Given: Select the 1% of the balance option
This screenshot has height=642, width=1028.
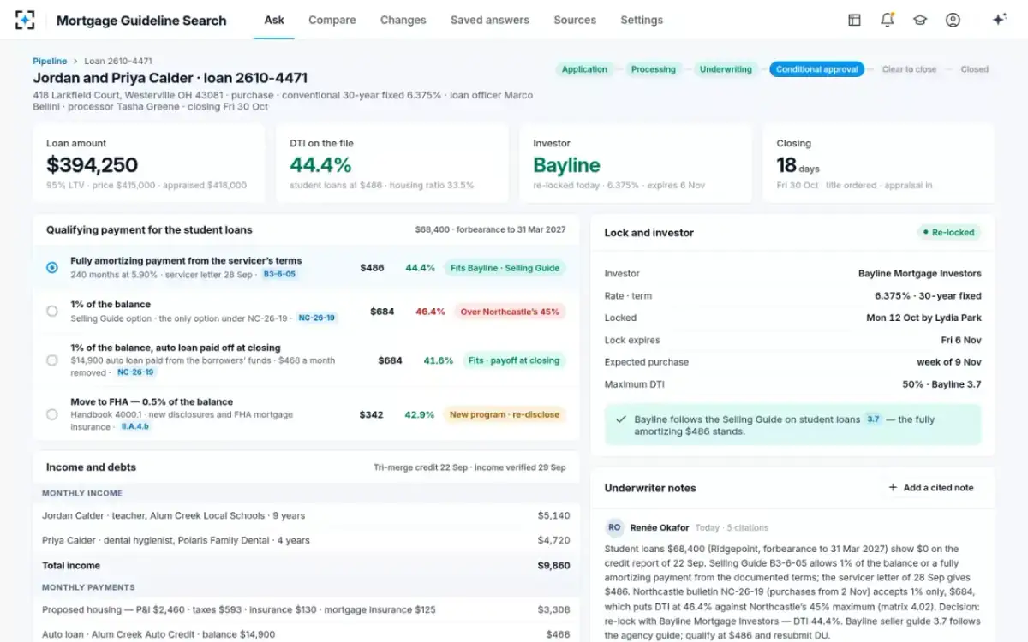Looking at the screenshot, I should click(52, 312).
